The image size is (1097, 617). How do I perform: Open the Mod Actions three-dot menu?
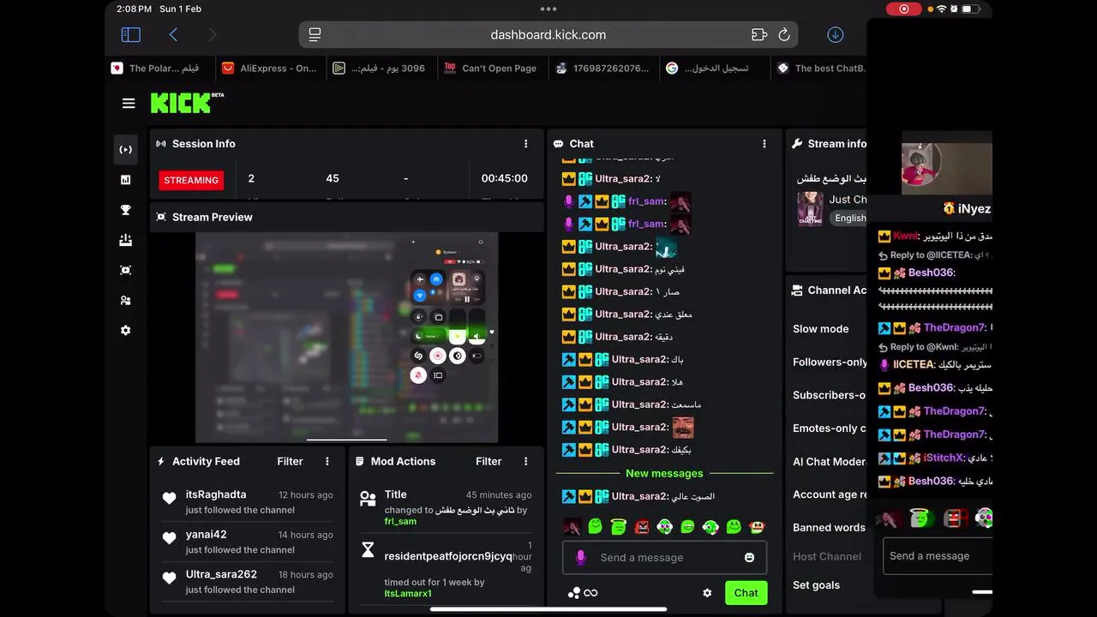point(526,461)
